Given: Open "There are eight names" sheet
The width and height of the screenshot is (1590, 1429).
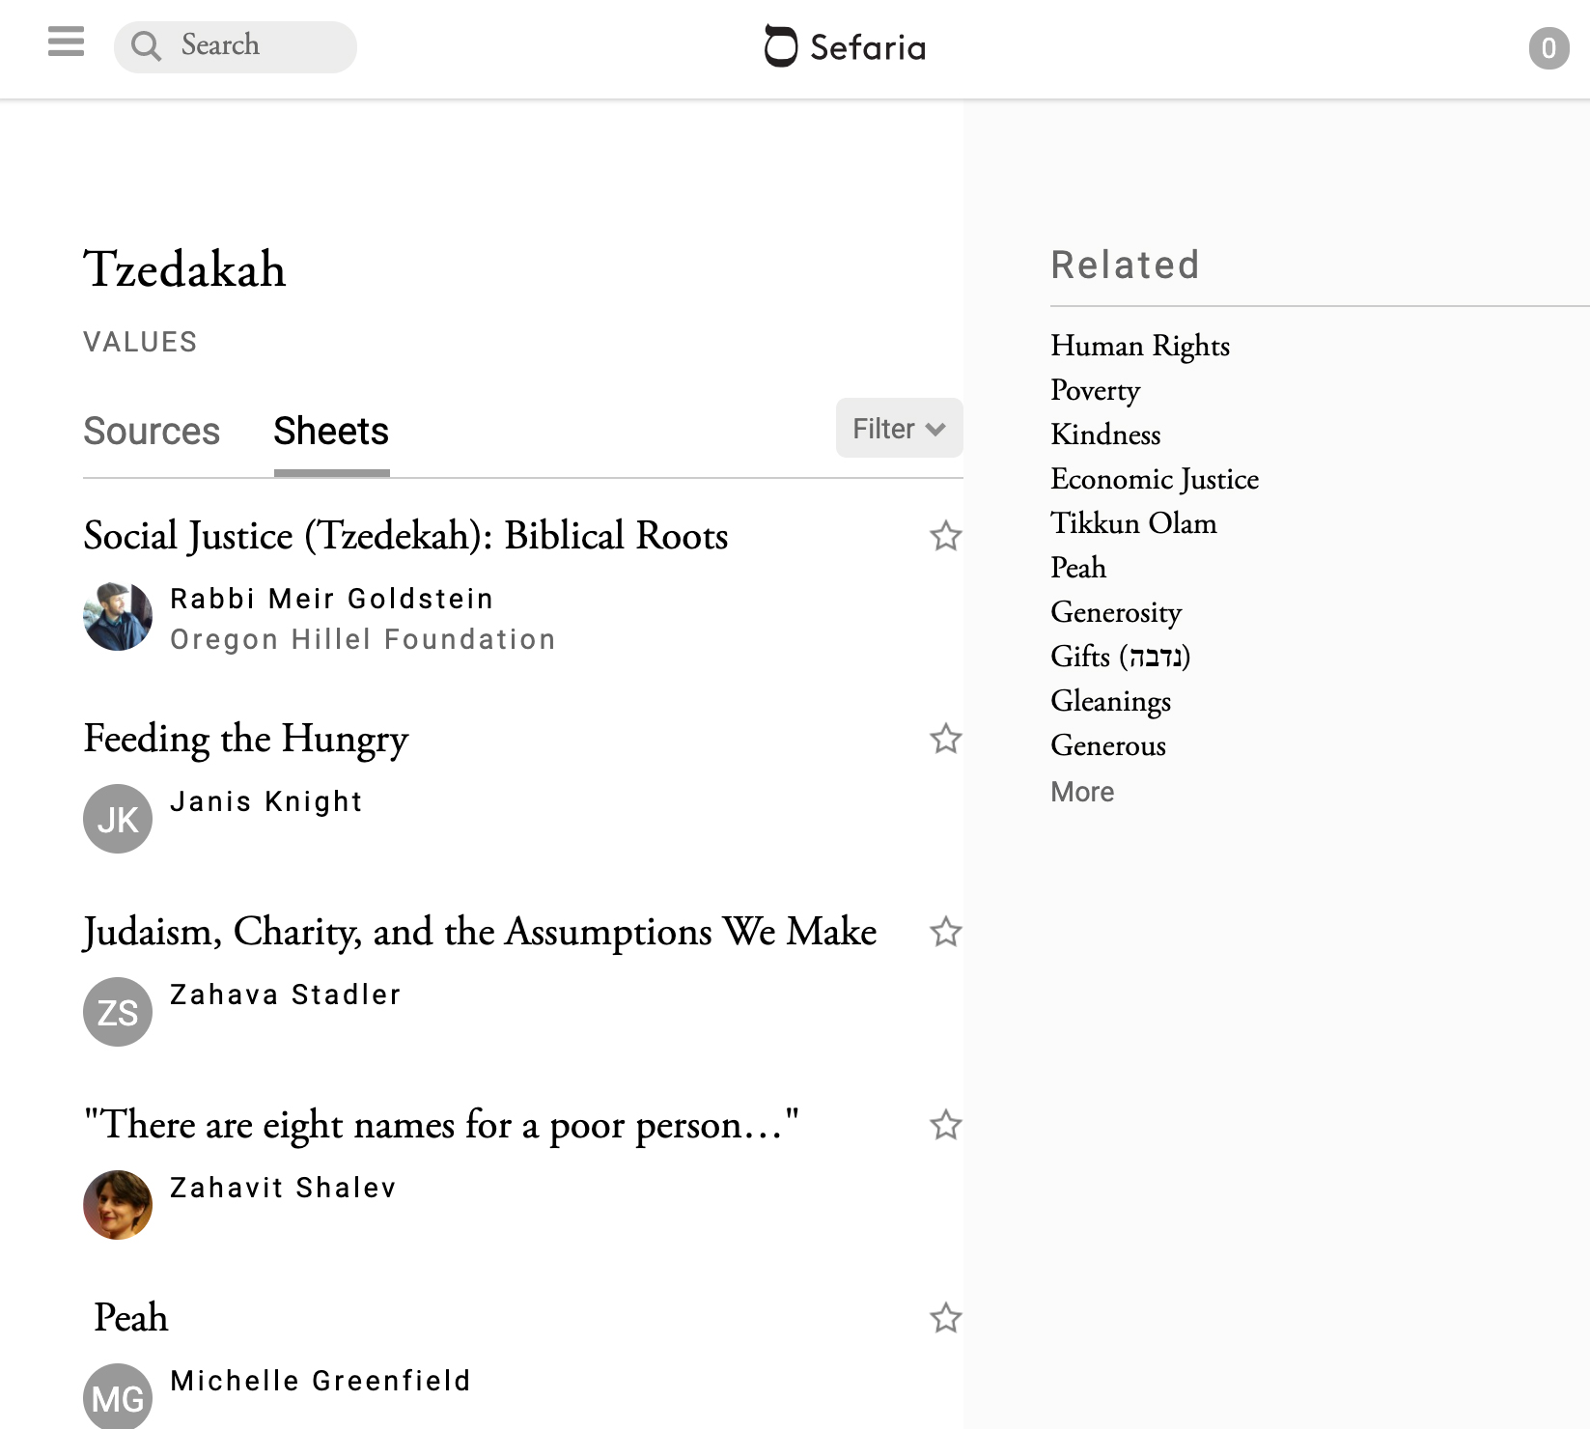Looking at the screenshot, I should [x=441, y=1125].
